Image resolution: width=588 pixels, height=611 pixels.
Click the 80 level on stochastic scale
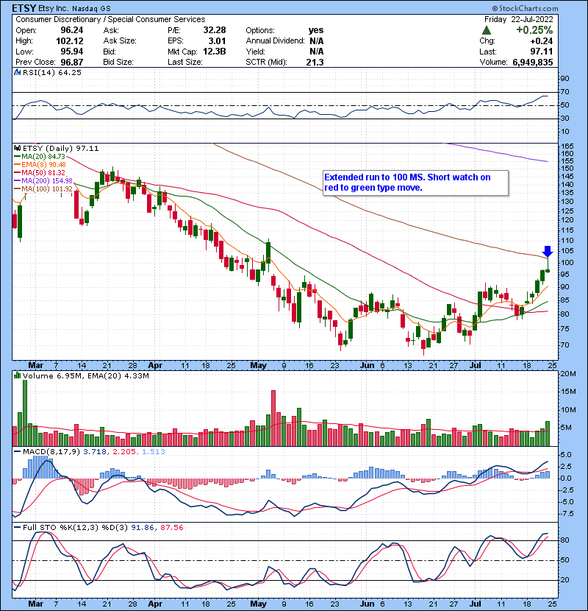tap(564, 540)
